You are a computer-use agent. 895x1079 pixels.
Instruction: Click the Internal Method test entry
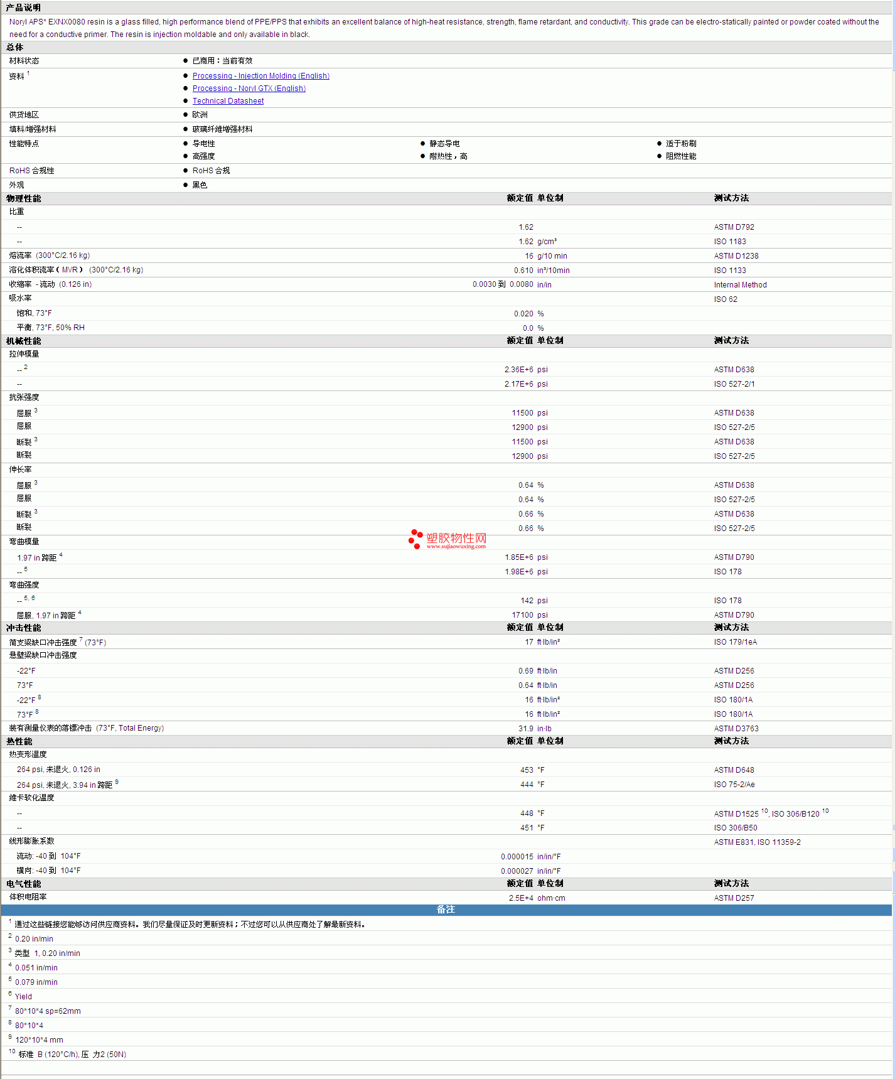pos(740,285)
